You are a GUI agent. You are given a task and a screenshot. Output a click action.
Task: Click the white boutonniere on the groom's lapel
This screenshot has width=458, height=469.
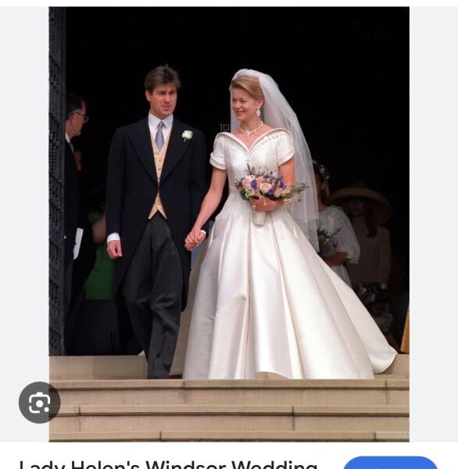click(188, 135)
